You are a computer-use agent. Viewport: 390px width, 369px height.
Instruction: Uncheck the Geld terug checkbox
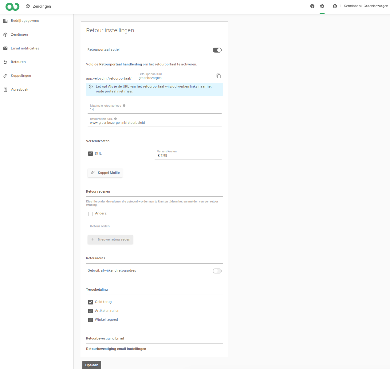91,302
